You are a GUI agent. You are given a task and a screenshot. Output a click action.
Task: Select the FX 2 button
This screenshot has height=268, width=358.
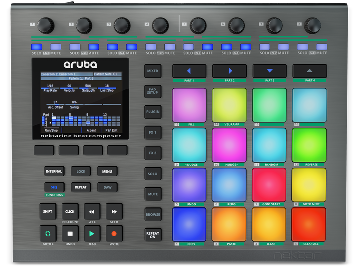click(x=153, y=153)
